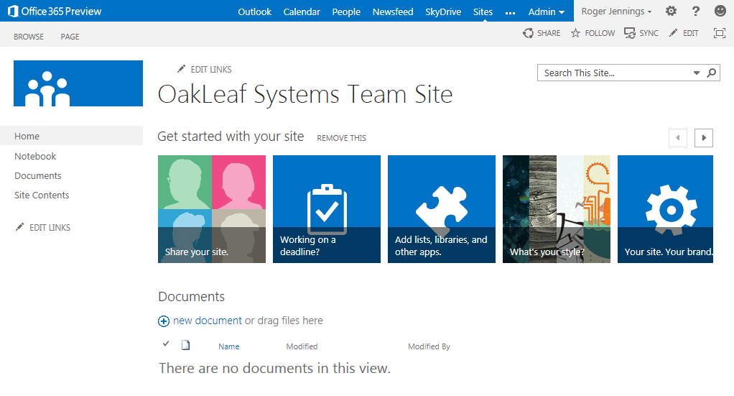Open the Share your site tile

pos(212,209)
